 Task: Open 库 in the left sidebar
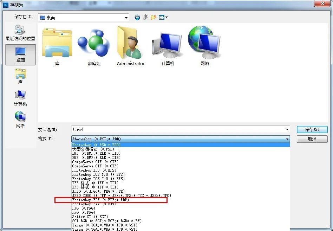pos(20,76)
